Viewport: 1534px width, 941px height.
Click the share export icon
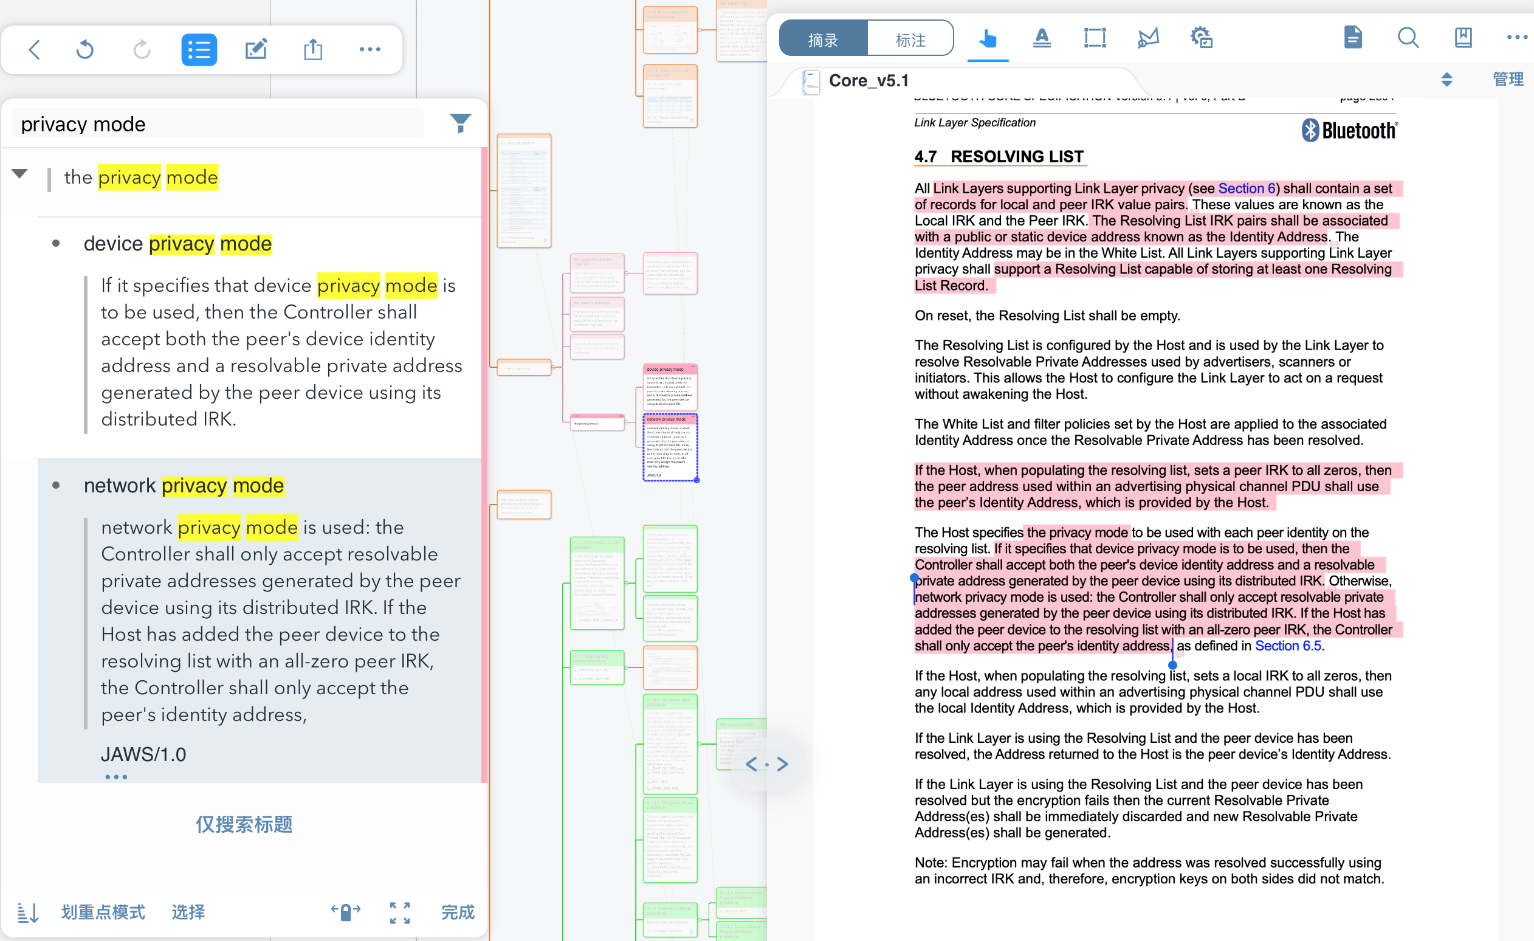click(x=312, y=49)
